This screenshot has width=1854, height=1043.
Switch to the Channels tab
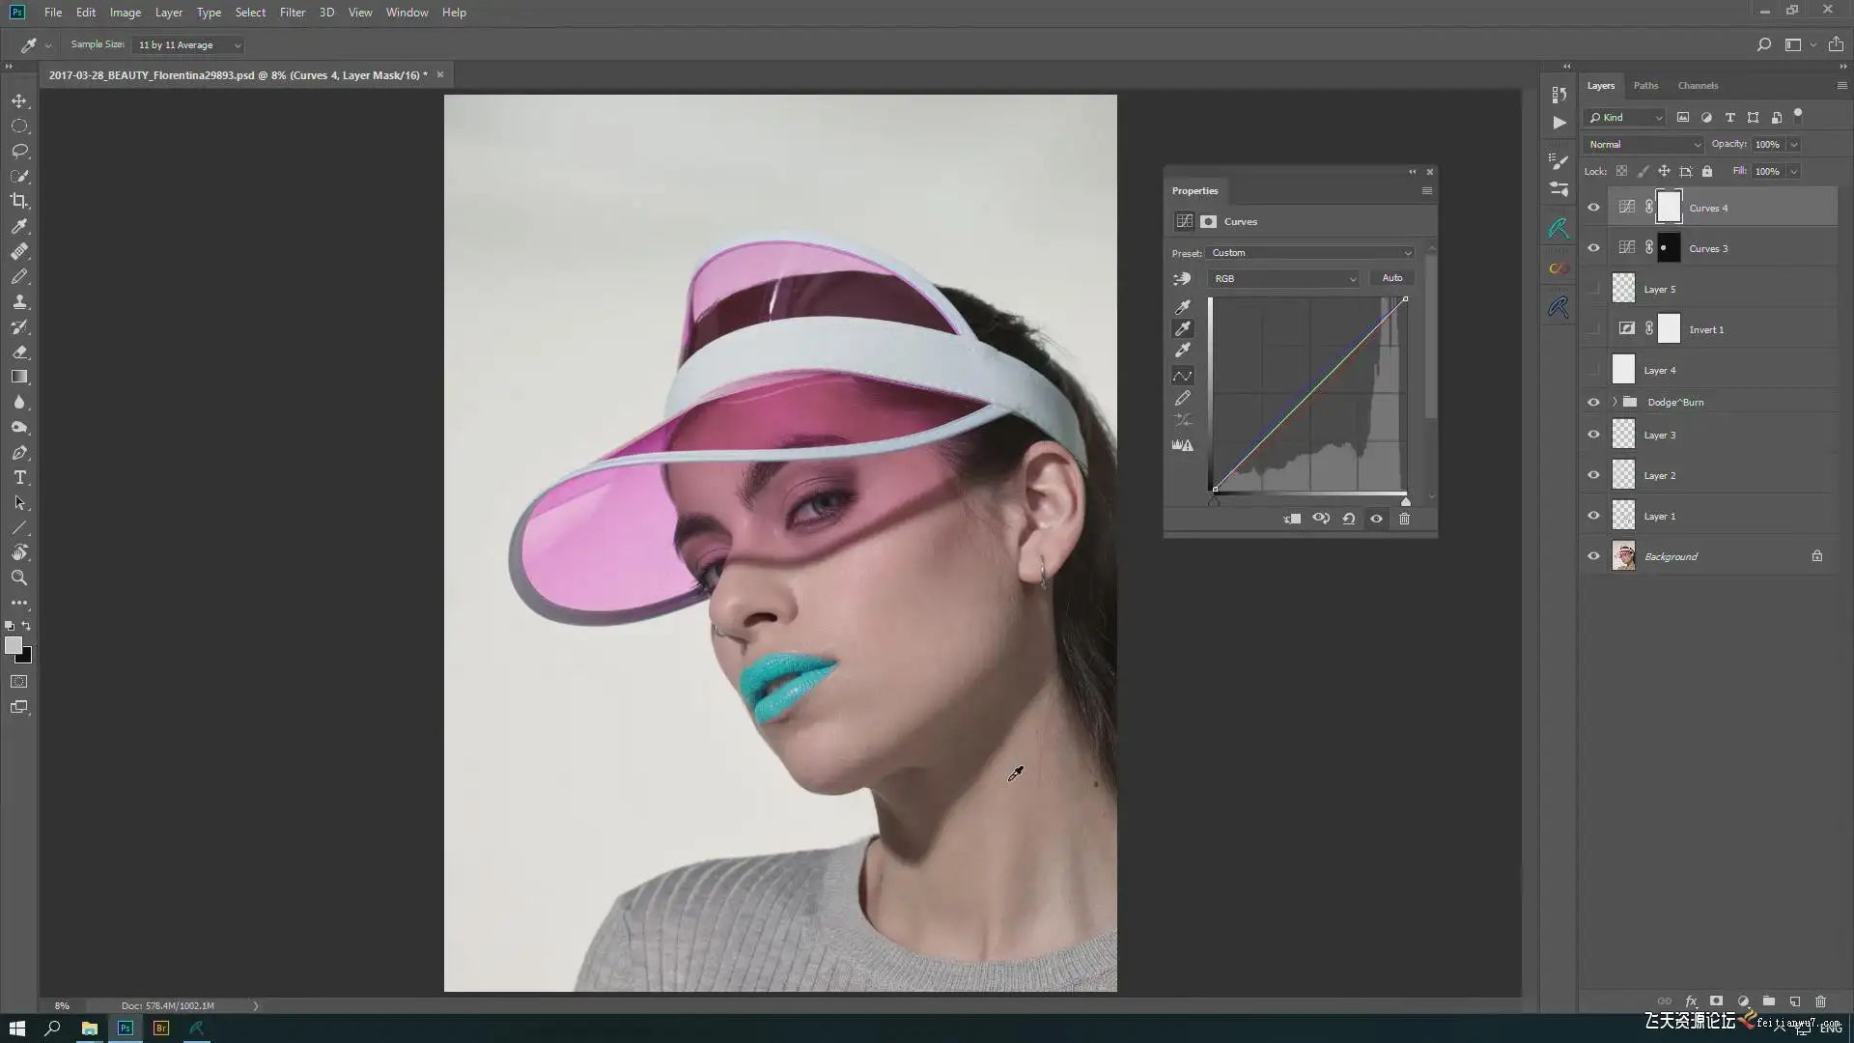(1698, 85)
